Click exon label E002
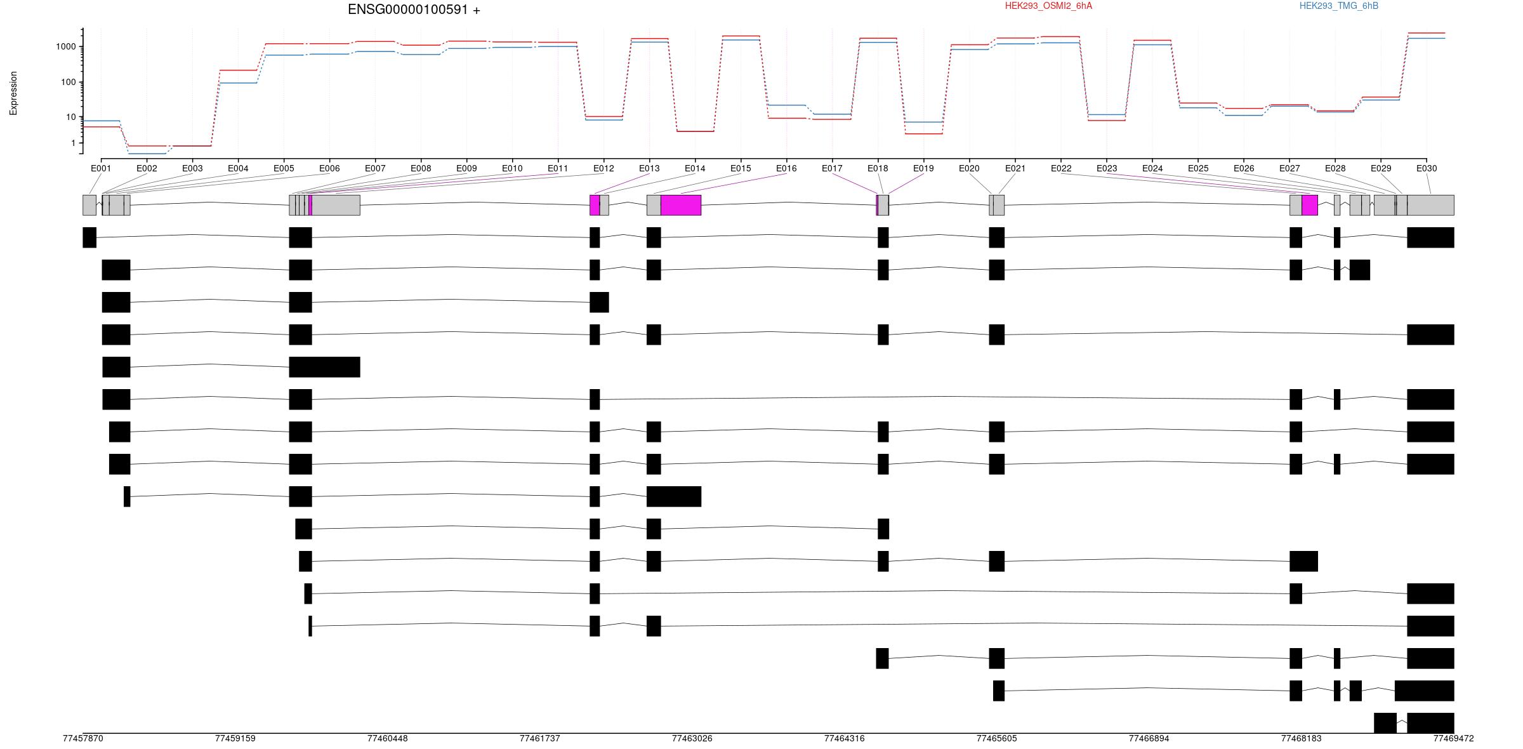This screenshot has height=749, width=1523. 147,168
